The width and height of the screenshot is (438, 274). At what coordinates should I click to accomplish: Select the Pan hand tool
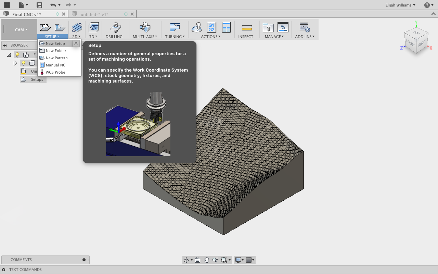[206, 260]
